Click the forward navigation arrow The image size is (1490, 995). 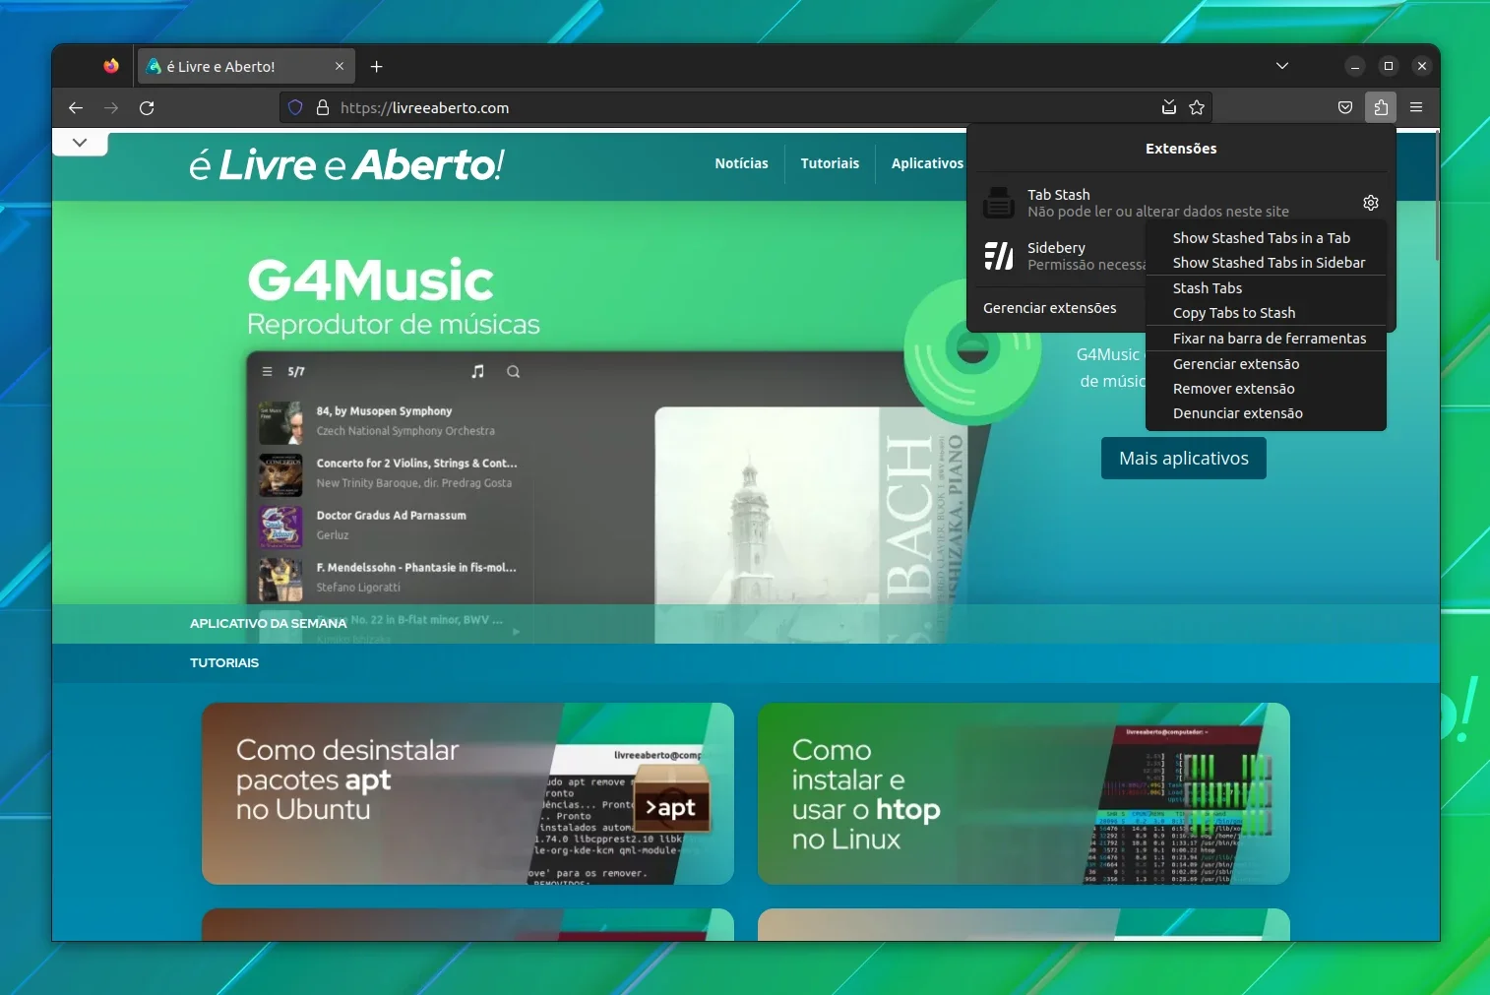point(111,107)
